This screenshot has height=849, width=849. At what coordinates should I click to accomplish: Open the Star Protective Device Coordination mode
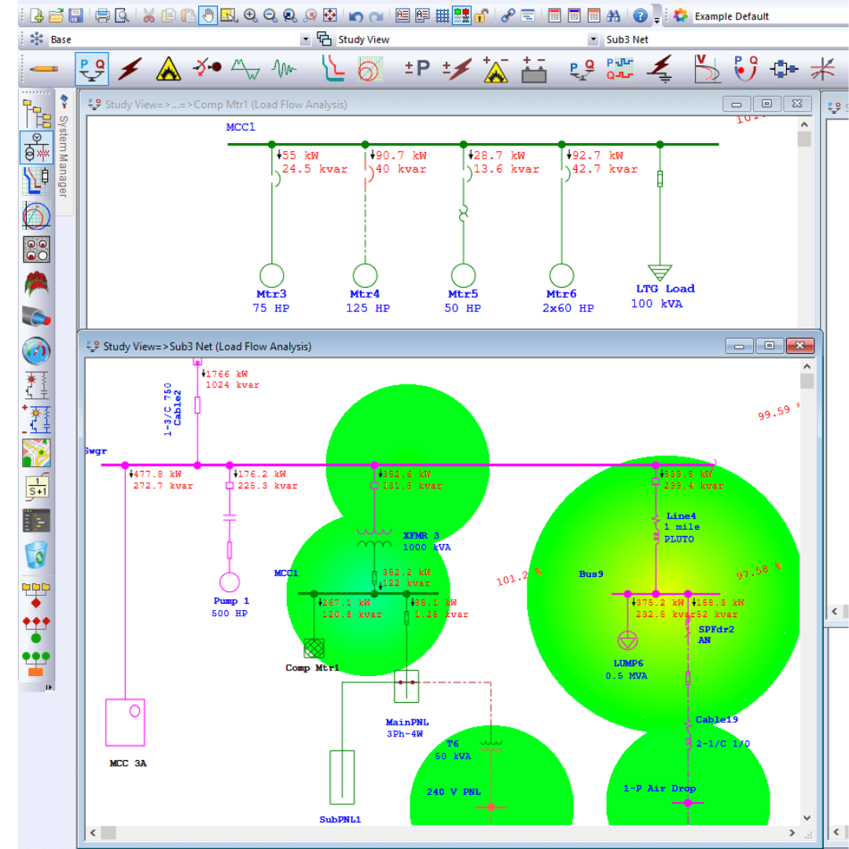(333, 69)
